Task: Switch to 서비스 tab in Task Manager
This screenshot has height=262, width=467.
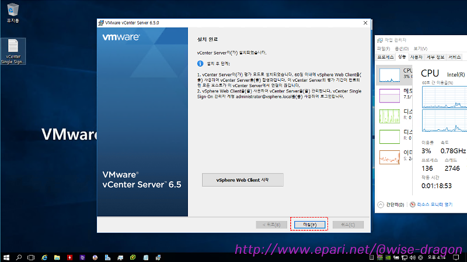Action: click(x=455, y=57)
